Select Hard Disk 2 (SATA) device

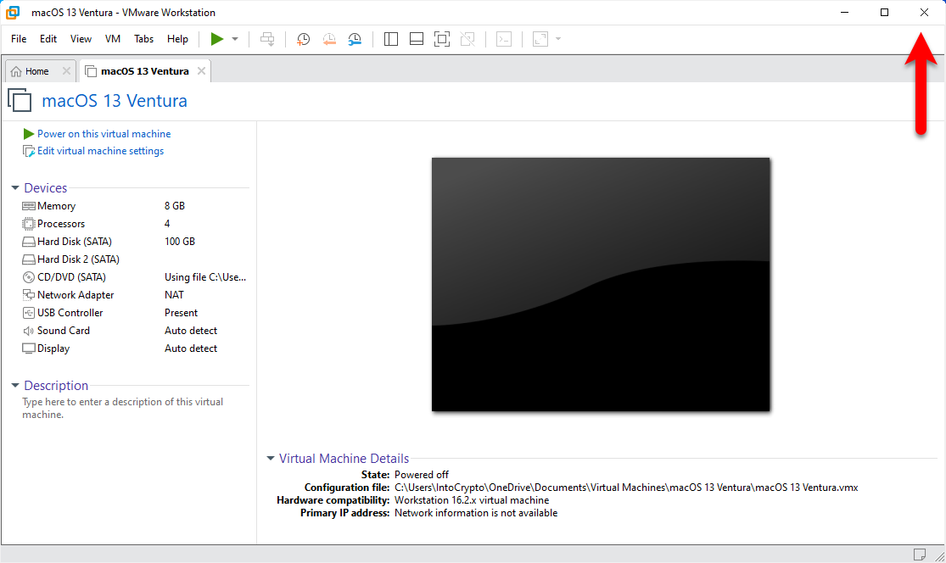(x=134, y=259)
